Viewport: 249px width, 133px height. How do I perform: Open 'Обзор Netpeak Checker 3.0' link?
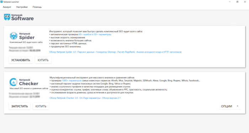(64, 98)
